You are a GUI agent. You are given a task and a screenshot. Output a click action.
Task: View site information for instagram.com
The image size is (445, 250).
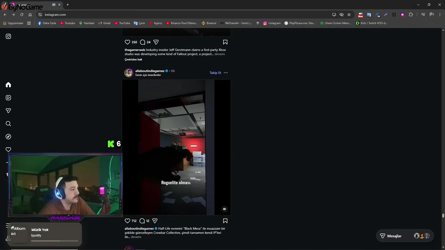[x=40, y=15]
